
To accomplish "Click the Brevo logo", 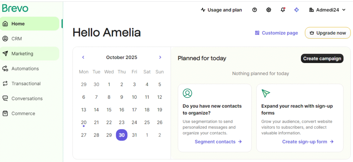I will click(x=15, y=9).
